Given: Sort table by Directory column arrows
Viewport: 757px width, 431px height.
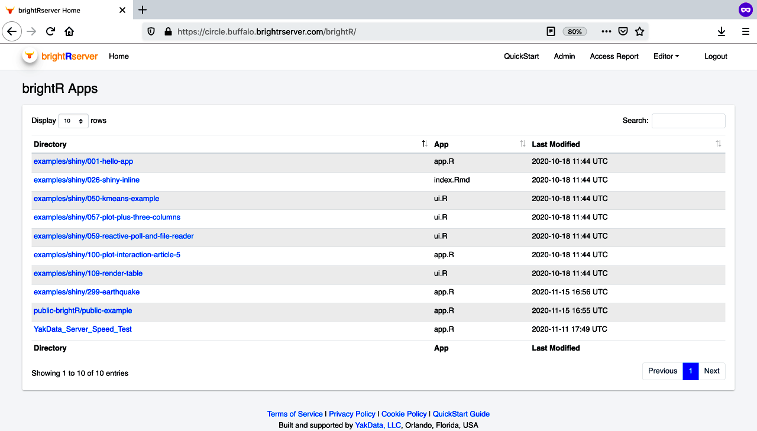Looking at the screenshot, I should tap(425, 144).
